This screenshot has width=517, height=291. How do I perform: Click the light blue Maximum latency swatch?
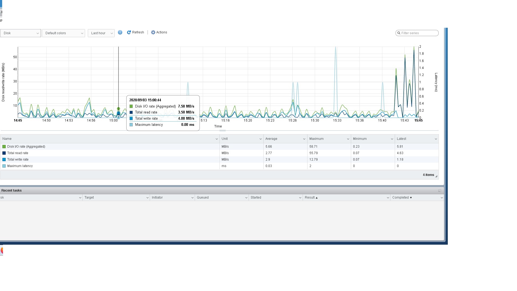4,166
